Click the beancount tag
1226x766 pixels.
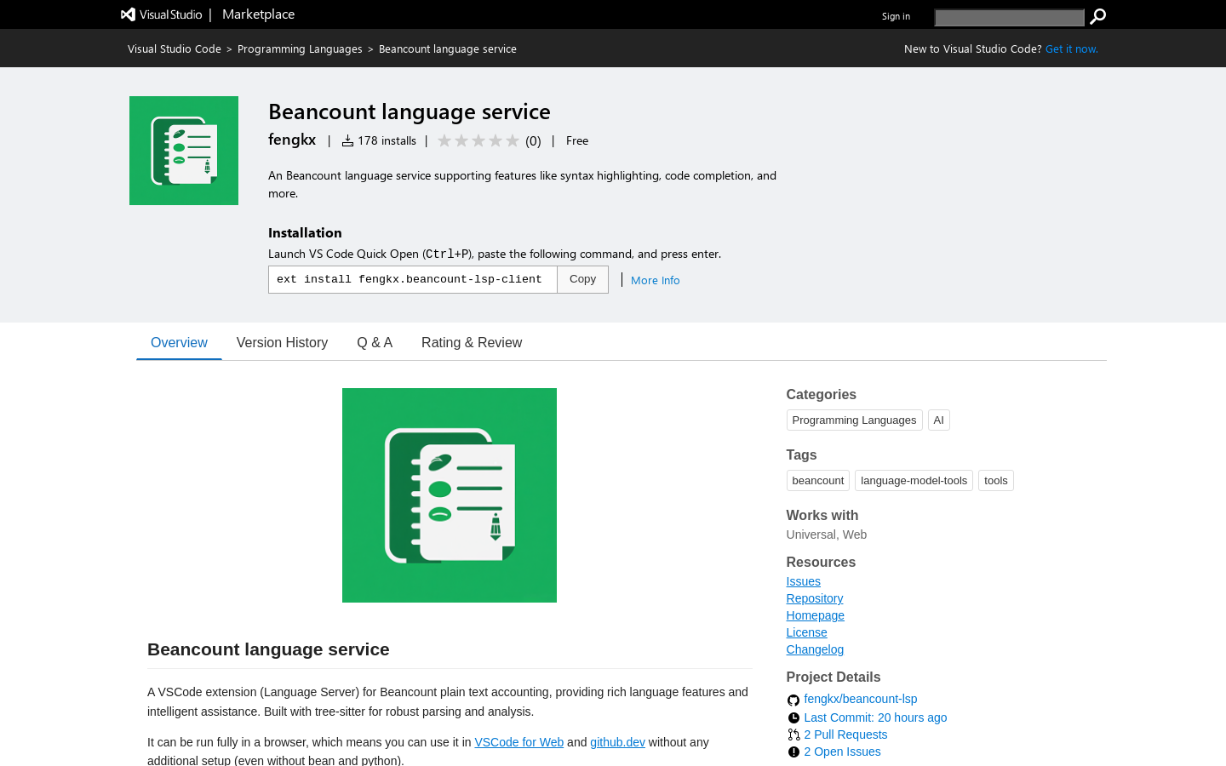click(x=817, y=481)
